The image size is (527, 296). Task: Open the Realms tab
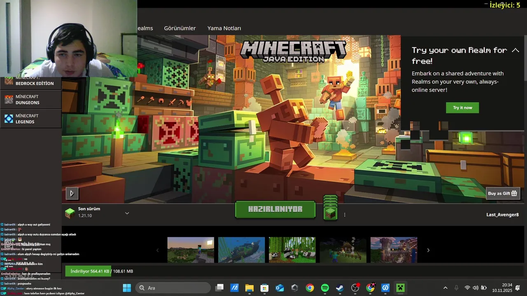(145, 28)
